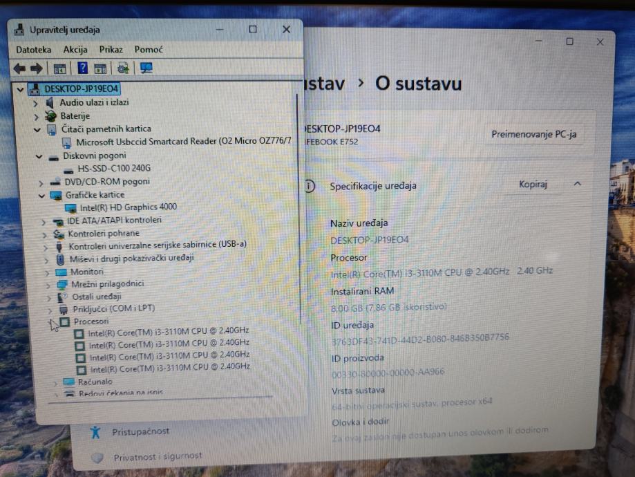
Task: Click the Kopiraj button for device specifications
Action: [x=533, y=185]
